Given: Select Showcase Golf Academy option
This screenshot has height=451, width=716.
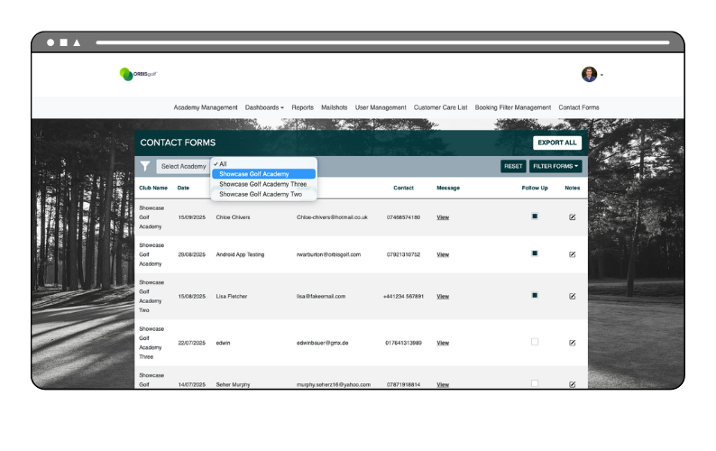Looking at the screenshot, I should pyautogui.click(x=263, y=174).
